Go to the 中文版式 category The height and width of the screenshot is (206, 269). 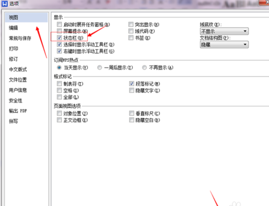click(x=18, y=69)
